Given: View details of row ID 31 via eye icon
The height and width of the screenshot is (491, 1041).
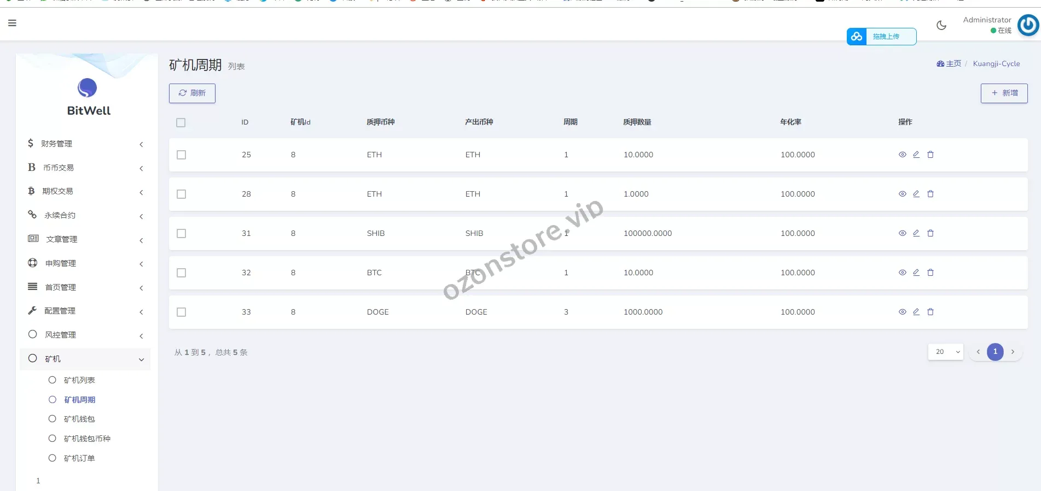Looking at the screenshot, I should click(902, 233).
